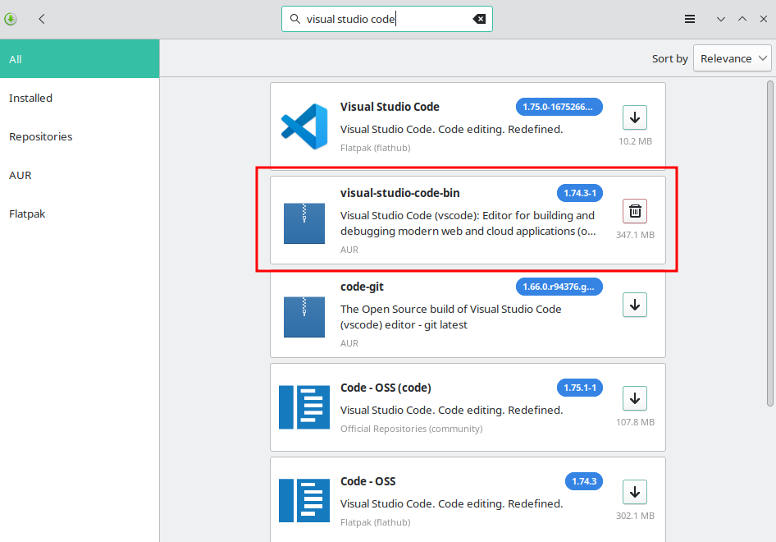The image size is (776, 542).
Task: Click the vertical scrollbar of results list
Action: pyautogui.click(x=770, y=243)
